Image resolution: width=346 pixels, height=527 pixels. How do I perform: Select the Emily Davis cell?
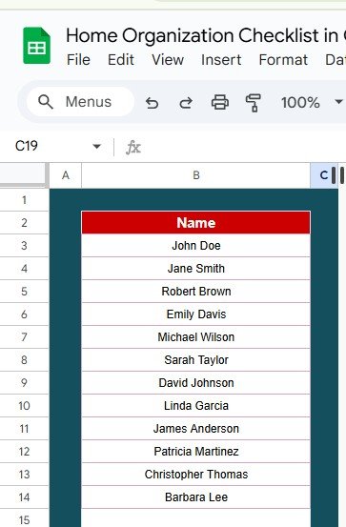[196, 314]
